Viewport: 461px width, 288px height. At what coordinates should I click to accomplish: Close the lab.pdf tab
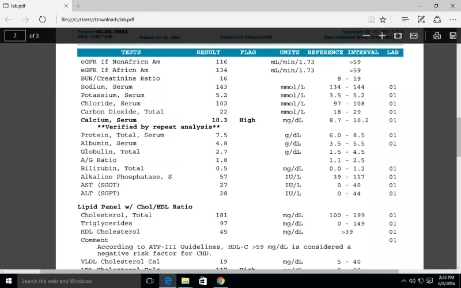pos(66,6)
